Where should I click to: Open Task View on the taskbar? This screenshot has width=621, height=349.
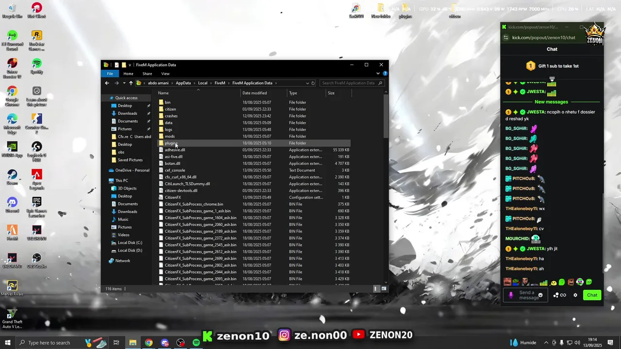point(116,343)
